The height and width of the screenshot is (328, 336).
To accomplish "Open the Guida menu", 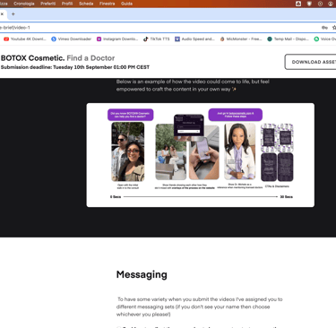I will pos(126,4).
